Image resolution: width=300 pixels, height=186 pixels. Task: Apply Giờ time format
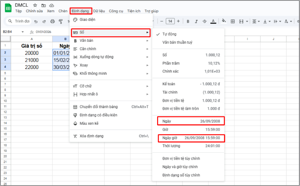[x=188, y=130]
